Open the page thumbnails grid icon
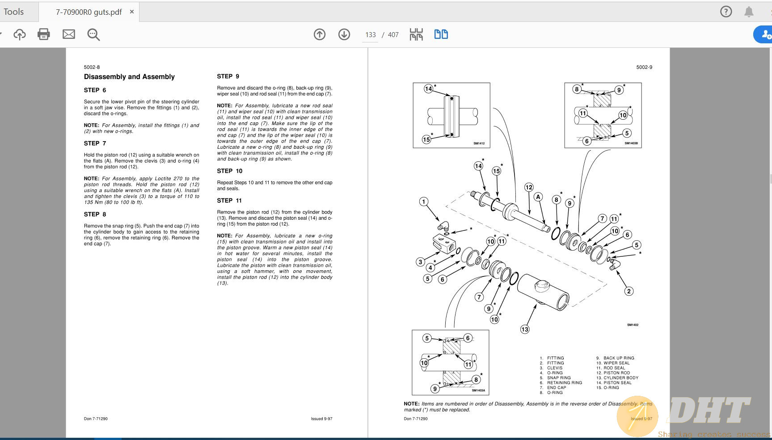 click(x=416, y=34)
